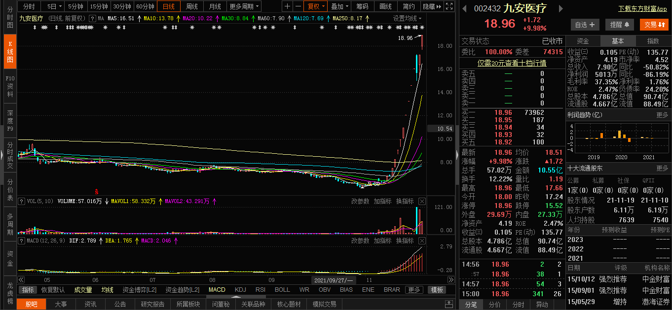Click the 自选 + add to watchlist button

[585, 25]
